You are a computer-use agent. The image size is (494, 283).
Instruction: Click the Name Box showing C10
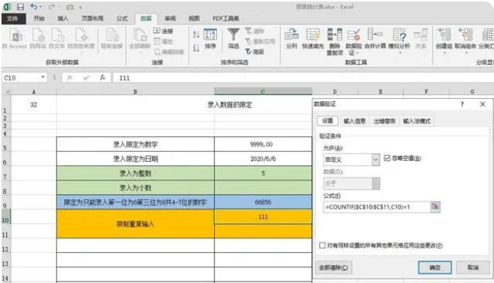[21, 78]
